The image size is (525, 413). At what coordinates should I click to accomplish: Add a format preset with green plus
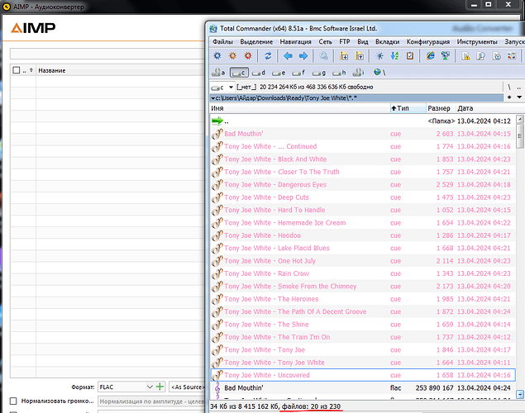pyautogui.click(x=160, y=387)
